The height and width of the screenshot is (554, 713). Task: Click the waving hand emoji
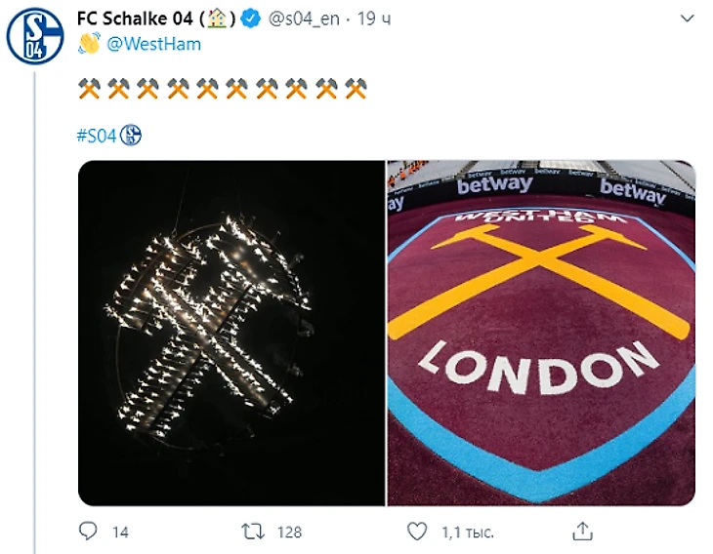click(89, 44)
